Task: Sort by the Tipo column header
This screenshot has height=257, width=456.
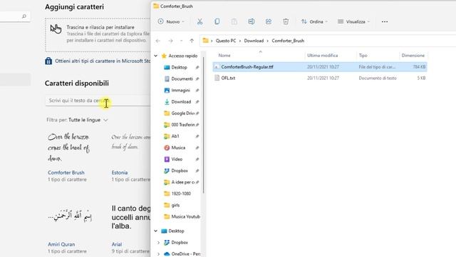Action: 363,56
